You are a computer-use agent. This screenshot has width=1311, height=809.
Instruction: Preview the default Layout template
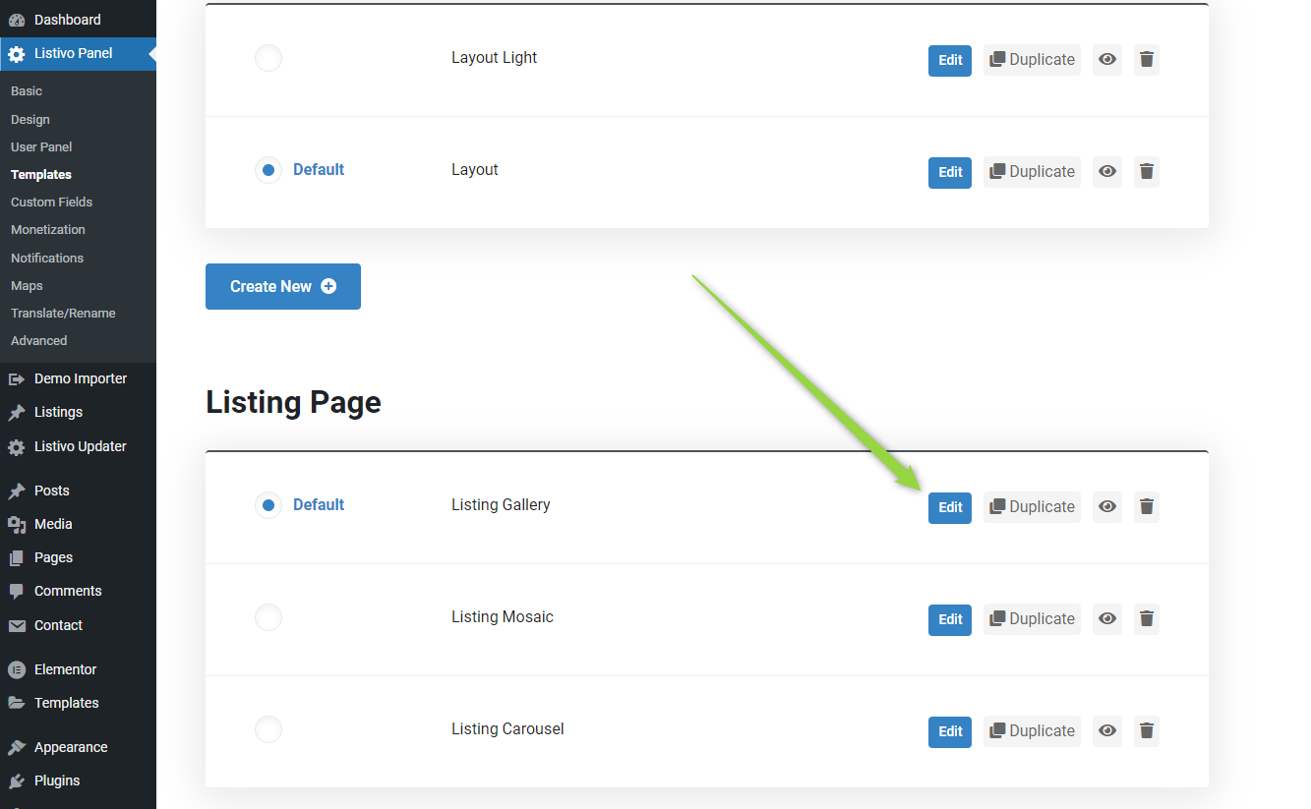click(x=1107, y=172)
